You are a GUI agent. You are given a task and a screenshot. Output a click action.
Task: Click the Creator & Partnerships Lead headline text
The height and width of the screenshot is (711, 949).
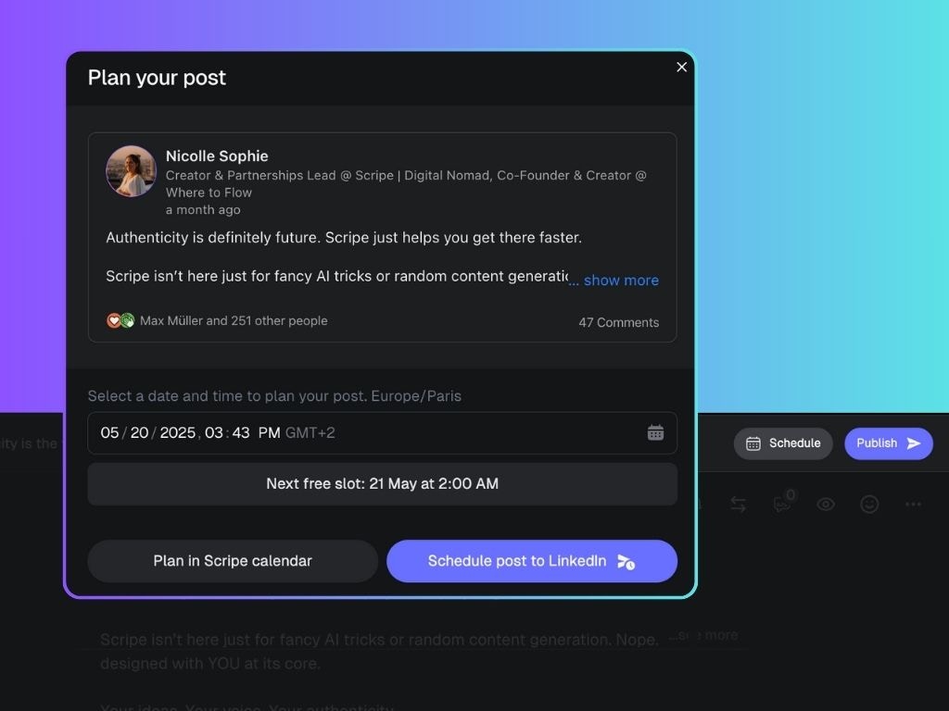[x=406, y=184]
